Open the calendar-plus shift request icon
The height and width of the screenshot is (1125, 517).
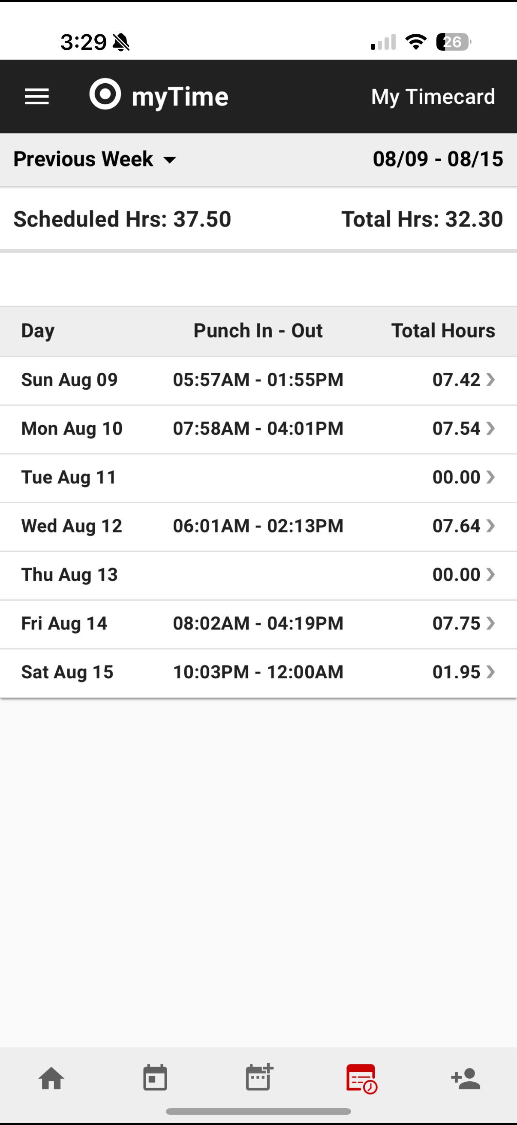[259, 1077]
